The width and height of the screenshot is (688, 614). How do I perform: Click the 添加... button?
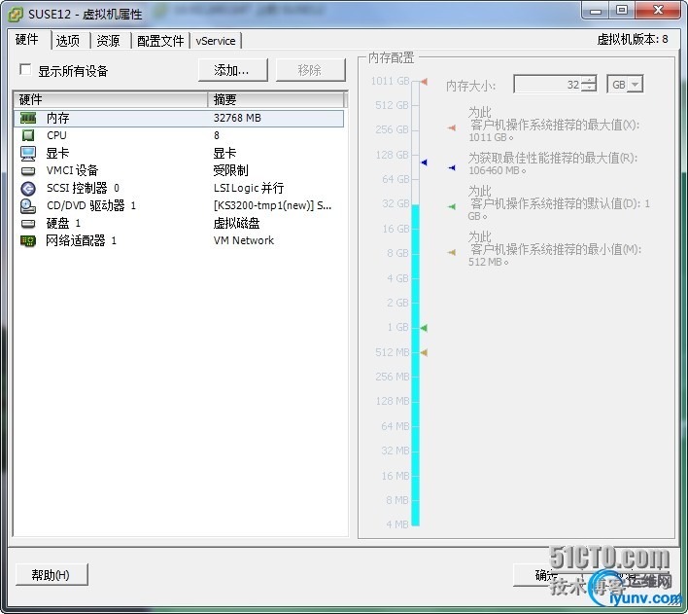(x=232, y=70)
